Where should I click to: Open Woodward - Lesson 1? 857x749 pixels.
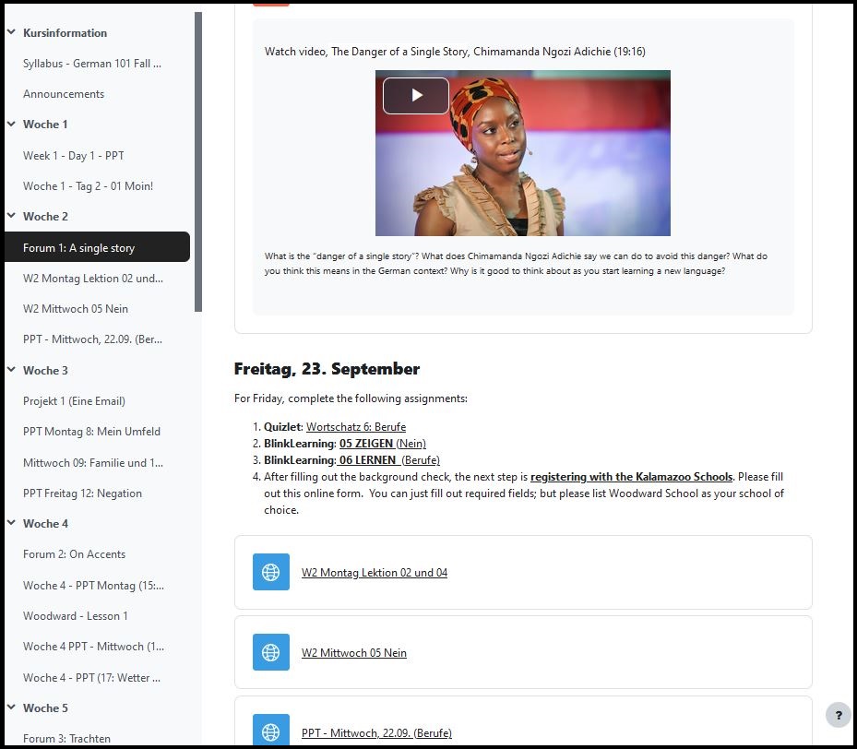click(x=76, y=616)
